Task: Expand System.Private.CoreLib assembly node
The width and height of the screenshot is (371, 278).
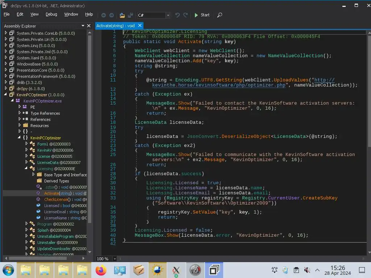Action: pos(6,33)
